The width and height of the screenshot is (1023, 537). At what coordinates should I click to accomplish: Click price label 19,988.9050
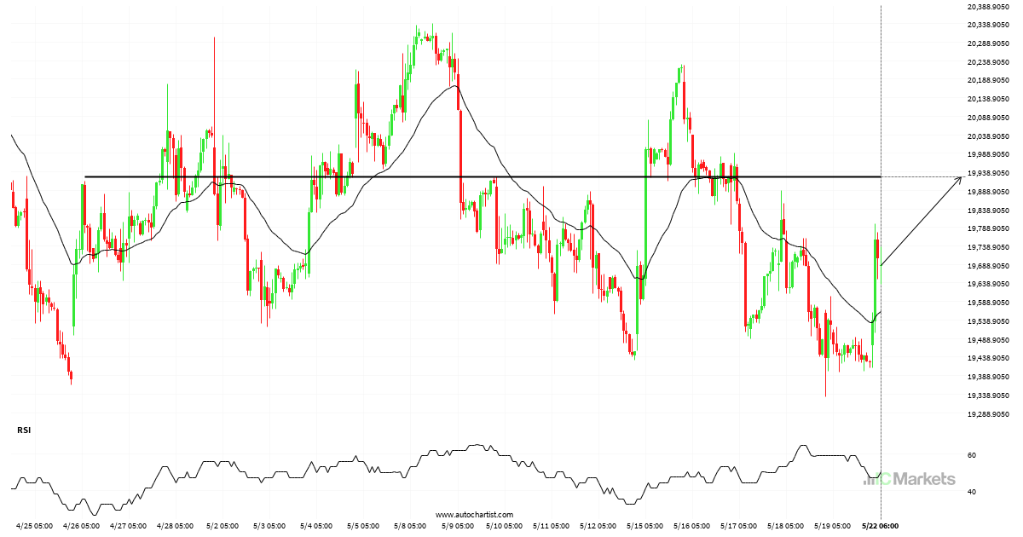coord(990,155)
